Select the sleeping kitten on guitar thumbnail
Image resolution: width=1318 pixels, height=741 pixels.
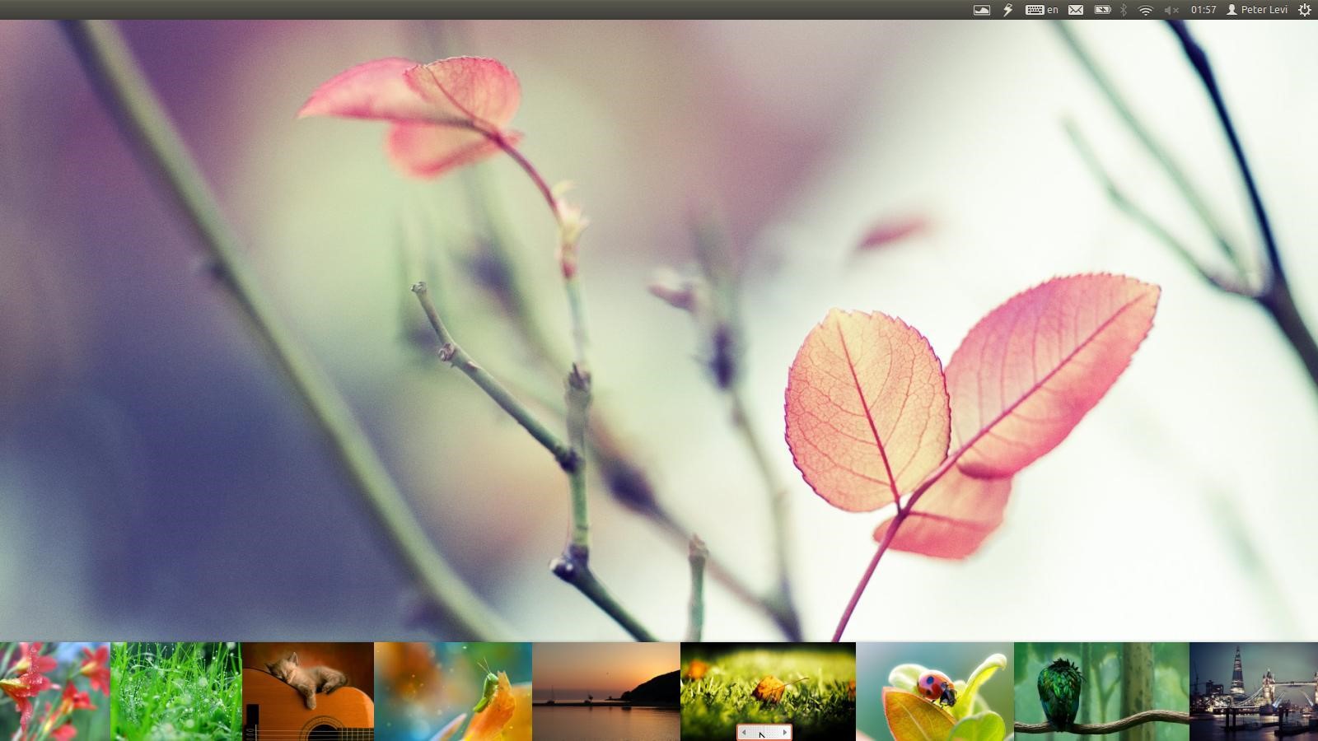(307, 692)
